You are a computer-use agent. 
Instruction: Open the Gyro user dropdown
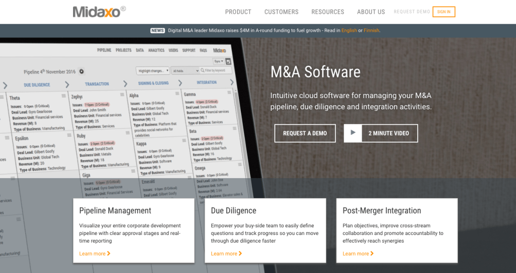[219, 62]
